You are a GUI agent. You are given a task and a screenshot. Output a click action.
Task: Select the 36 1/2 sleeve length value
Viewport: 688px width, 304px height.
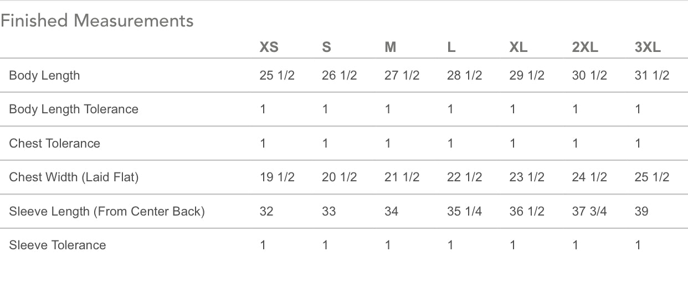(527, 211)
